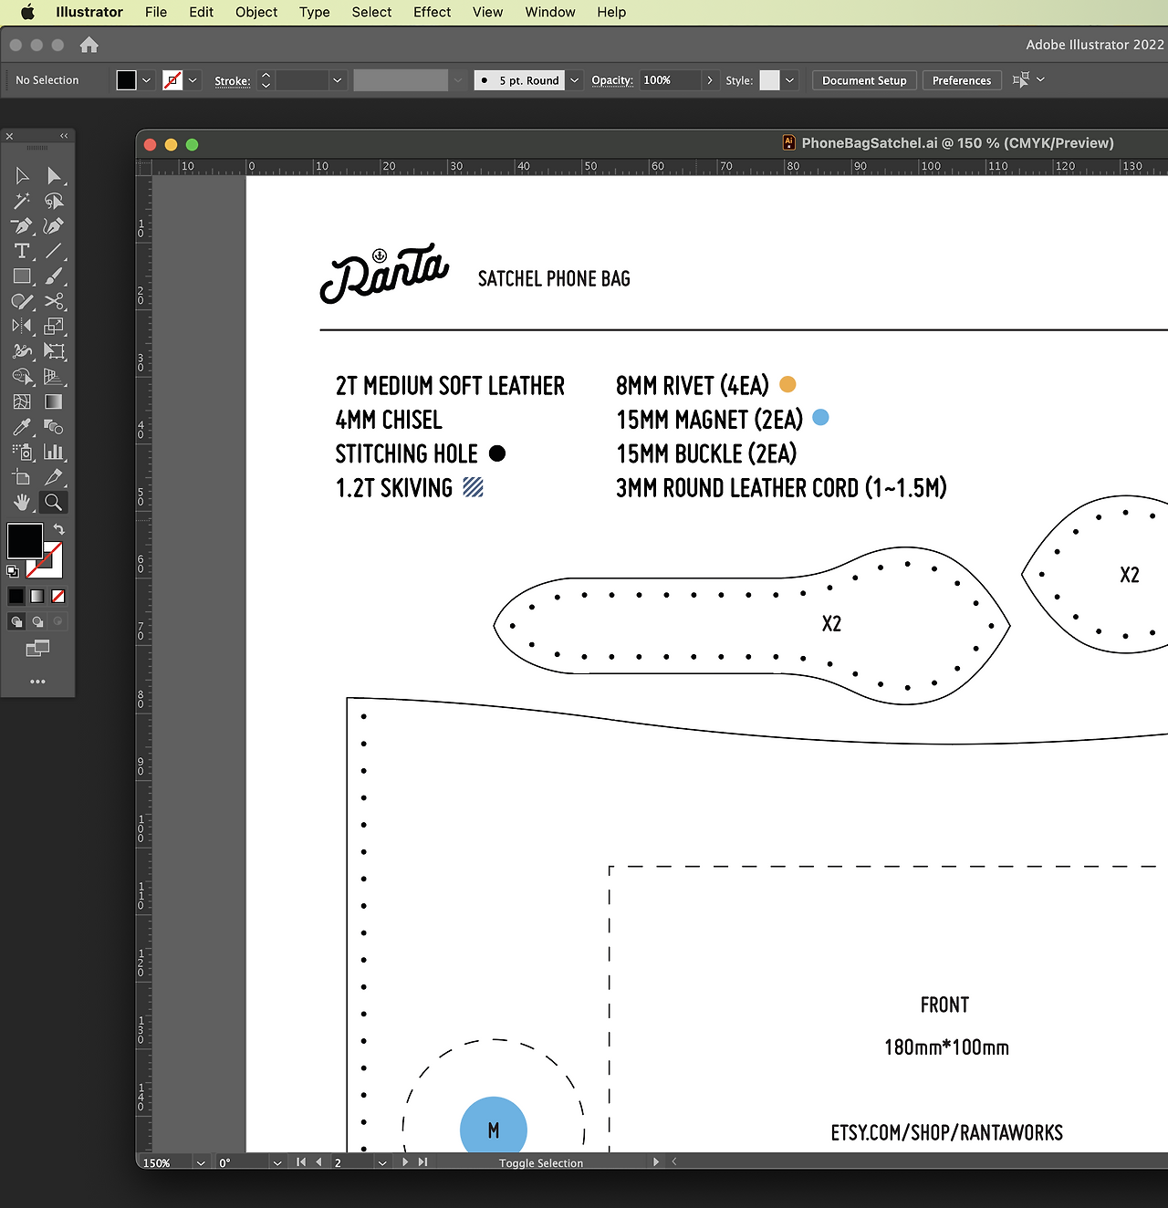Set paint type to Gradient
Image resolution: width=1168 pixels, height=1208 pixels.
37,596
